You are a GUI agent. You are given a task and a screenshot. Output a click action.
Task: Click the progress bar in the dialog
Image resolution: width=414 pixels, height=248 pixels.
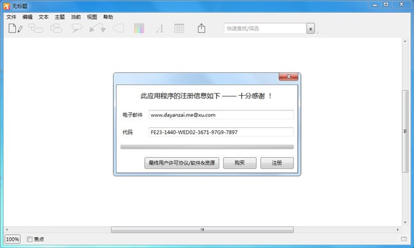tap(207, 147)
